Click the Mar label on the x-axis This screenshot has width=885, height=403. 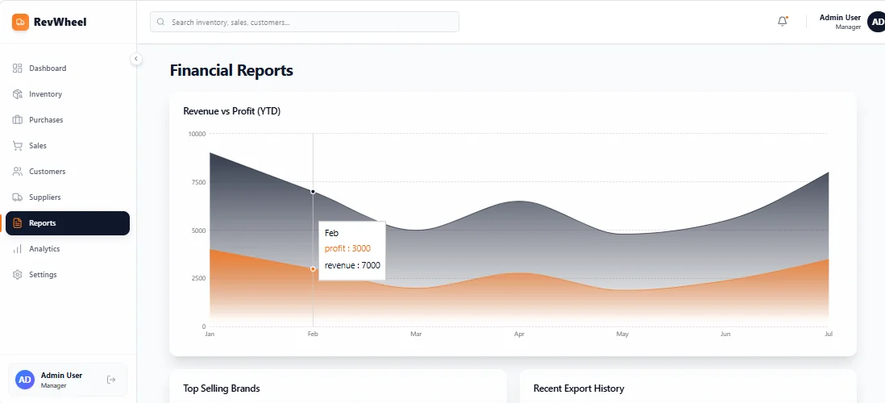pyautogui.click(x=416, y=334)
